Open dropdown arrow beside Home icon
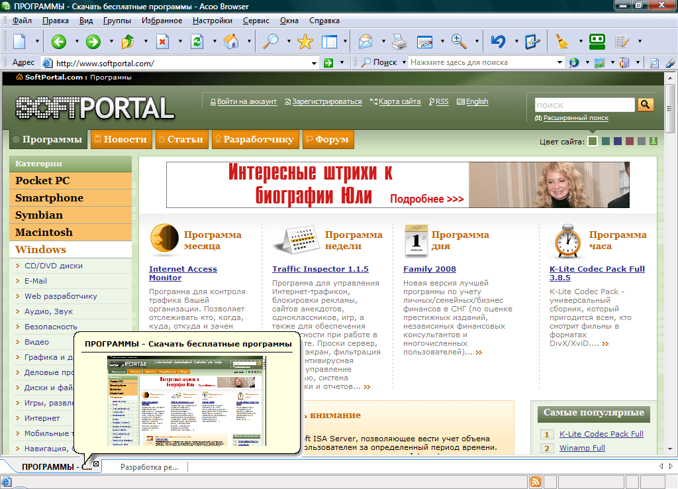Screen dimensions: 678x489 249,42
